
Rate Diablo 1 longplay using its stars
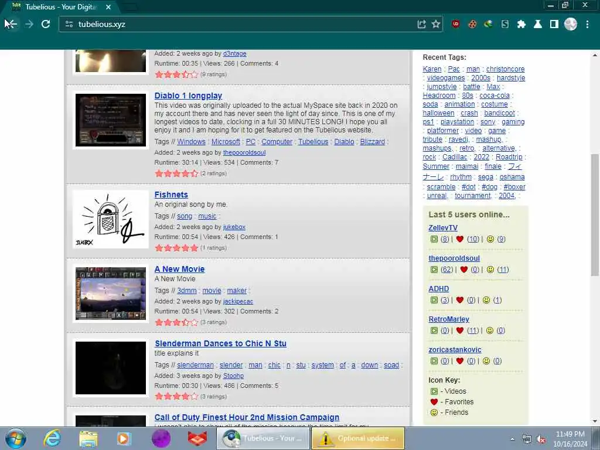(176, 173)
